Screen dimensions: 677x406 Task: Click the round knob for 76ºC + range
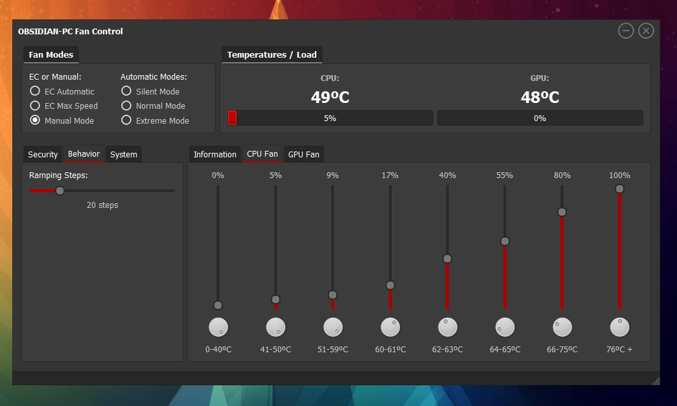(619, 328)
